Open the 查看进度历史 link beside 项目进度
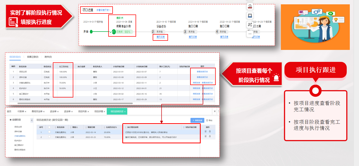The width and height of the screenshot is (359, 166). (x=103, y=10)
